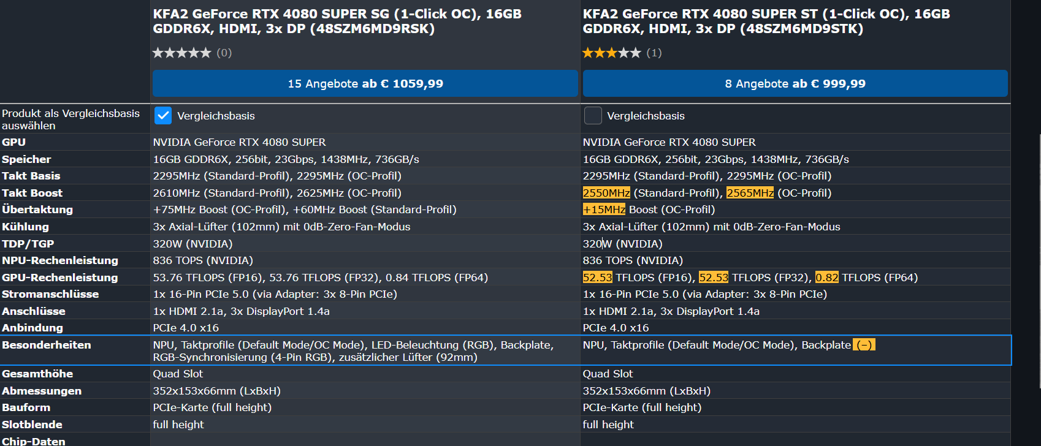Click the yellow star rating of ST card
Screen dimensions: 1041x446
tap(611, 53)
